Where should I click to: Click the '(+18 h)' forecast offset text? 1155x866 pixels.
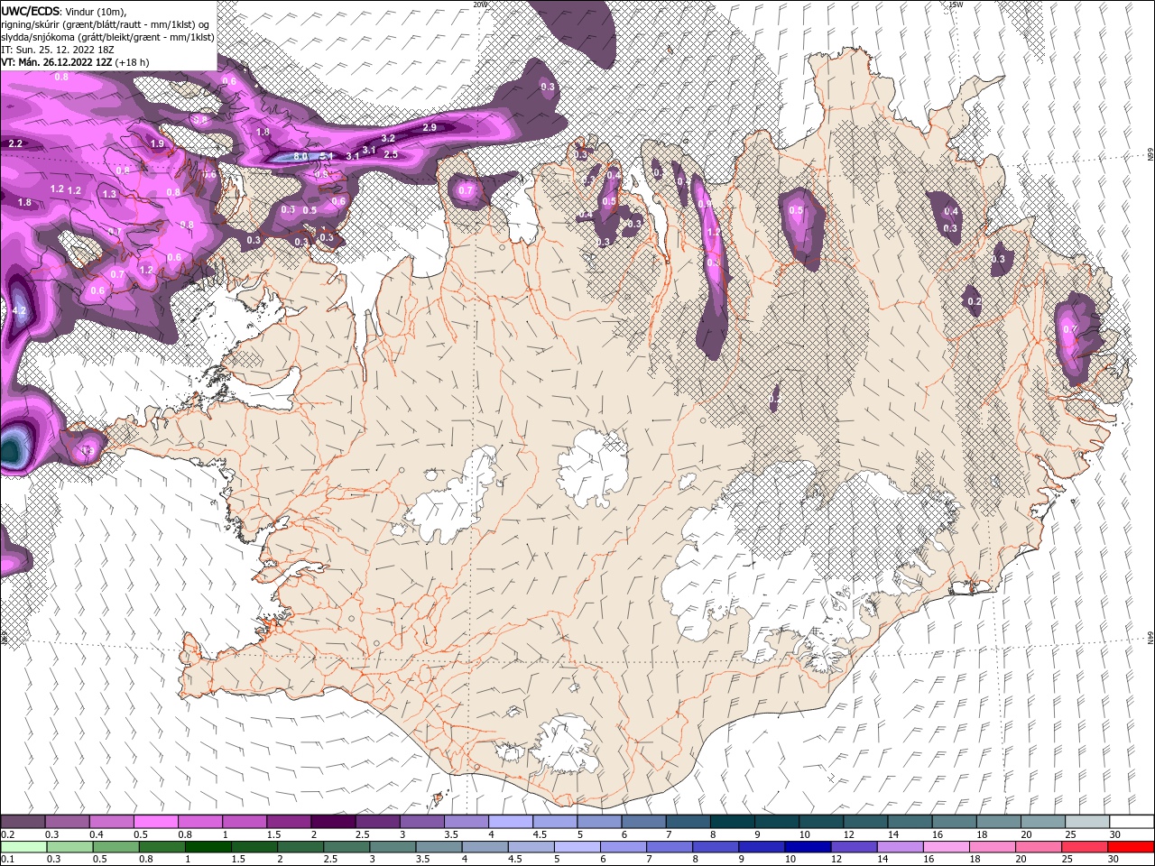coord(131,62)
